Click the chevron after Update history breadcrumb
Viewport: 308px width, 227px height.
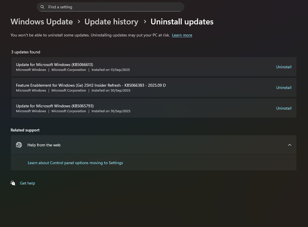click(x=145, y=22)
